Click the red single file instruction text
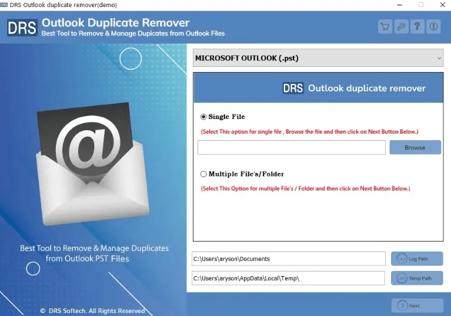This screenshot has width=451, height=316. click(x=309, y=132)
